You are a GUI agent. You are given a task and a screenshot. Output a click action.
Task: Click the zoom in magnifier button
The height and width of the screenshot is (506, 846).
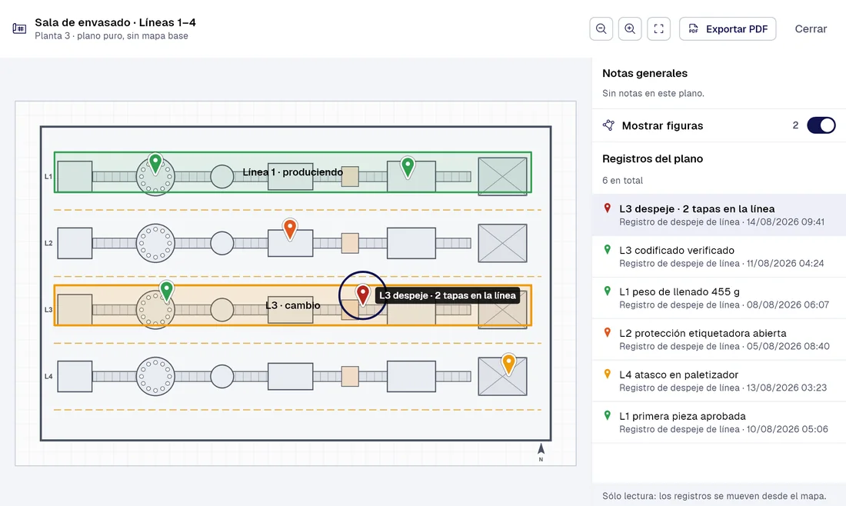[630, 28]
